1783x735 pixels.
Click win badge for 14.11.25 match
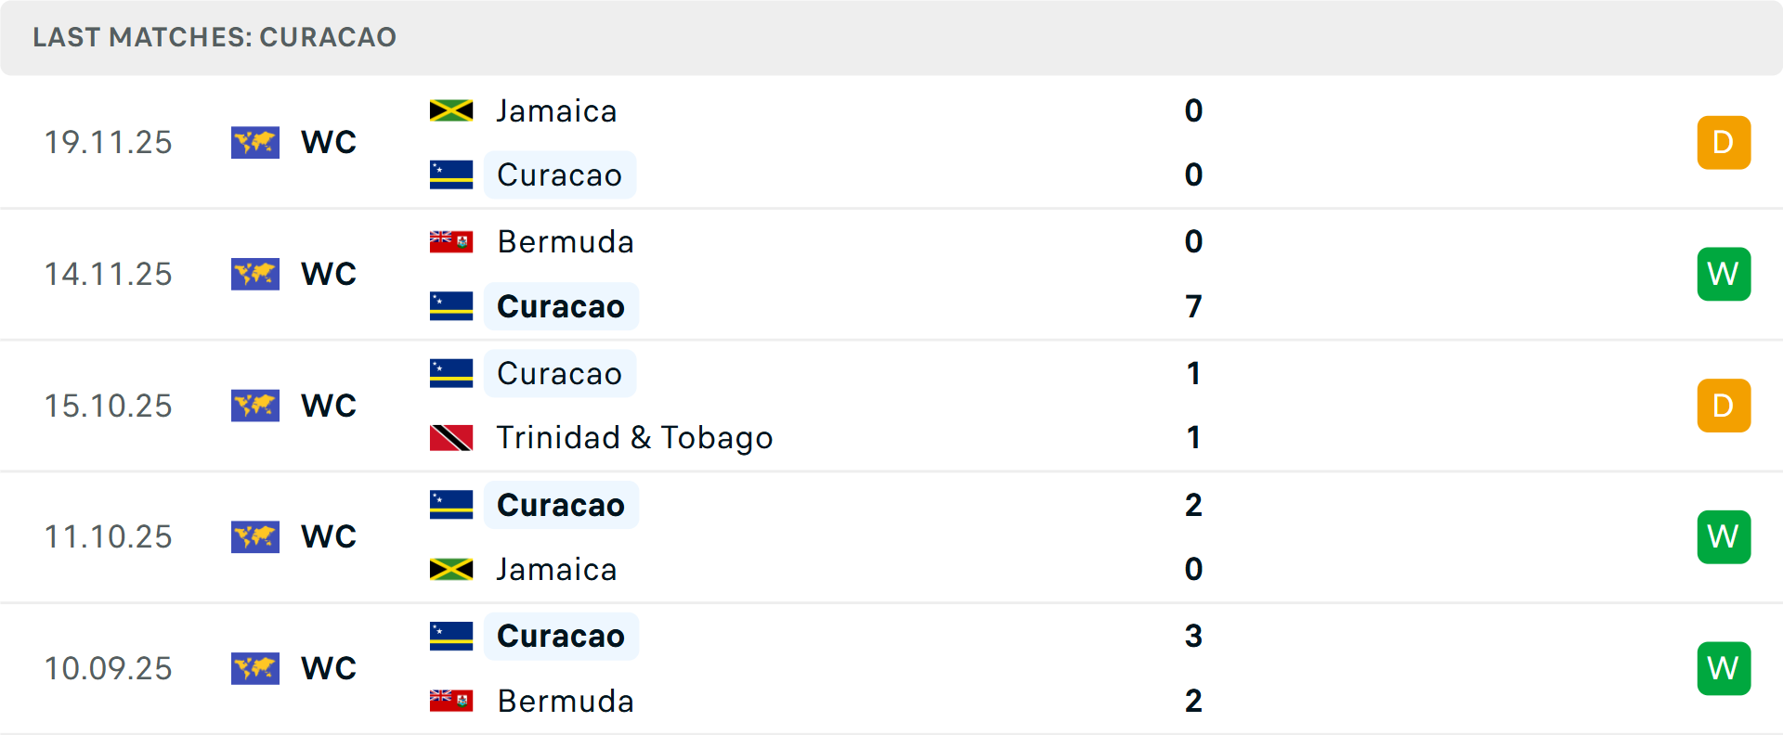pos(1724,275)
